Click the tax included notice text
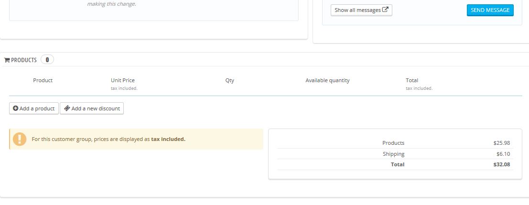This screenshot has height=205, width=529. coord(108,139)
